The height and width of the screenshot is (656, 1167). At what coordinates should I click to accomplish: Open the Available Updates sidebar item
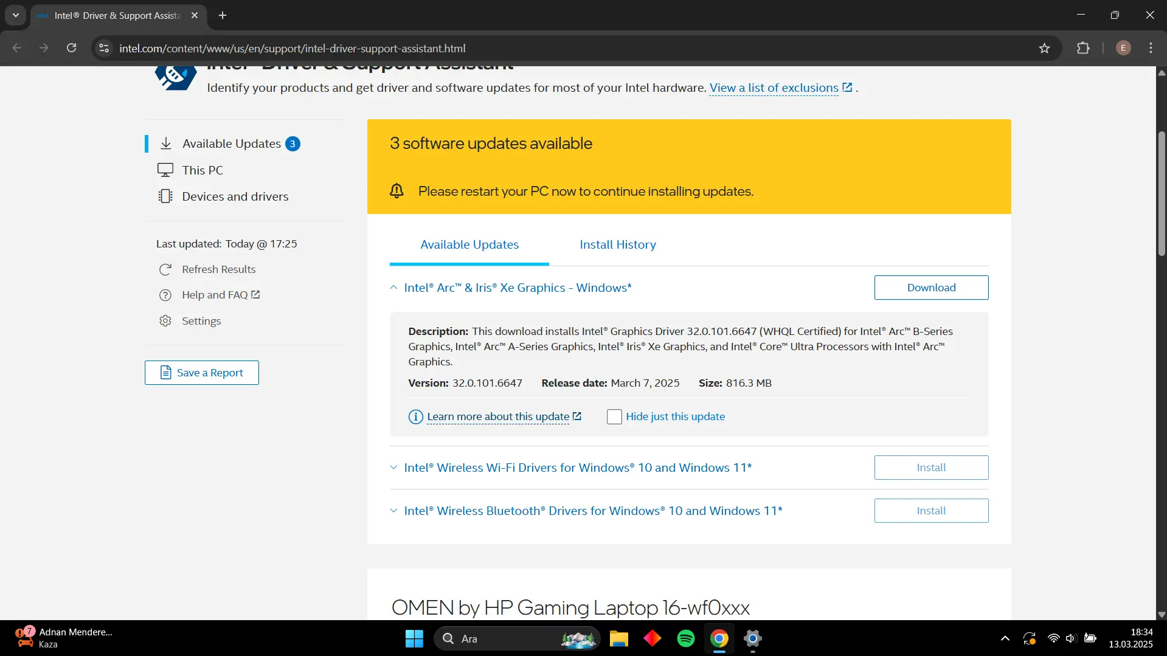[231, 143]
